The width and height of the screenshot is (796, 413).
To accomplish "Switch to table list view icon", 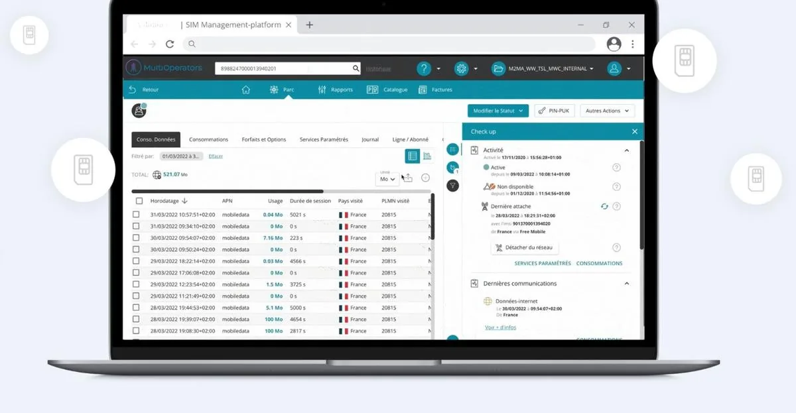I will click(412, 156).
